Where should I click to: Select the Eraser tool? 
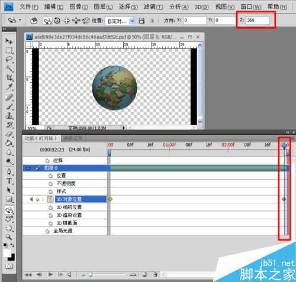9,134
